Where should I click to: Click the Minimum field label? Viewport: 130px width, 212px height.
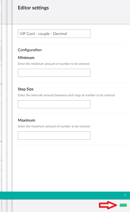tap(26, 58)
